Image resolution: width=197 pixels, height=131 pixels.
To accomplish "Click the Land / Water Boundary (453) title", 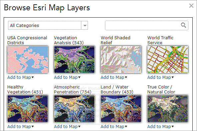I will pos(117,89).
